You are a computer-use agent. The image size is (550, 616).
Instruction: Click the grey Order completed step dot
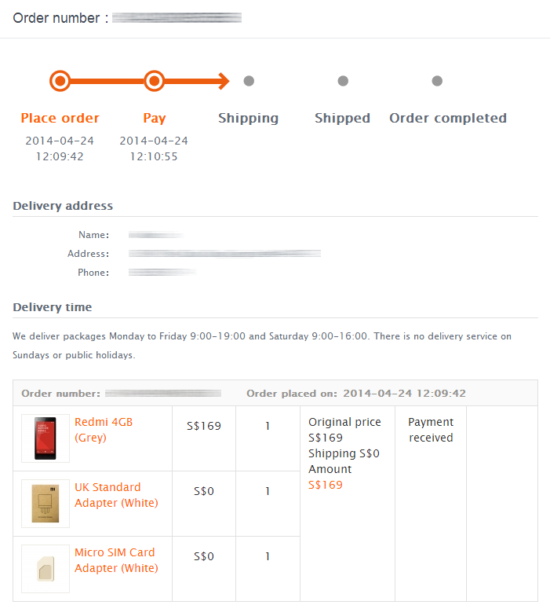437,81
